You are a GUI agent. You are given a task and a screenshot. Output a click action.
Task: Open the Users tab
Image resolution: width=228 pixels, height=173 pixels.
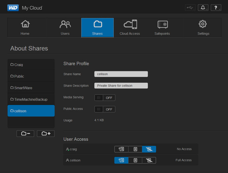[65, 28]
